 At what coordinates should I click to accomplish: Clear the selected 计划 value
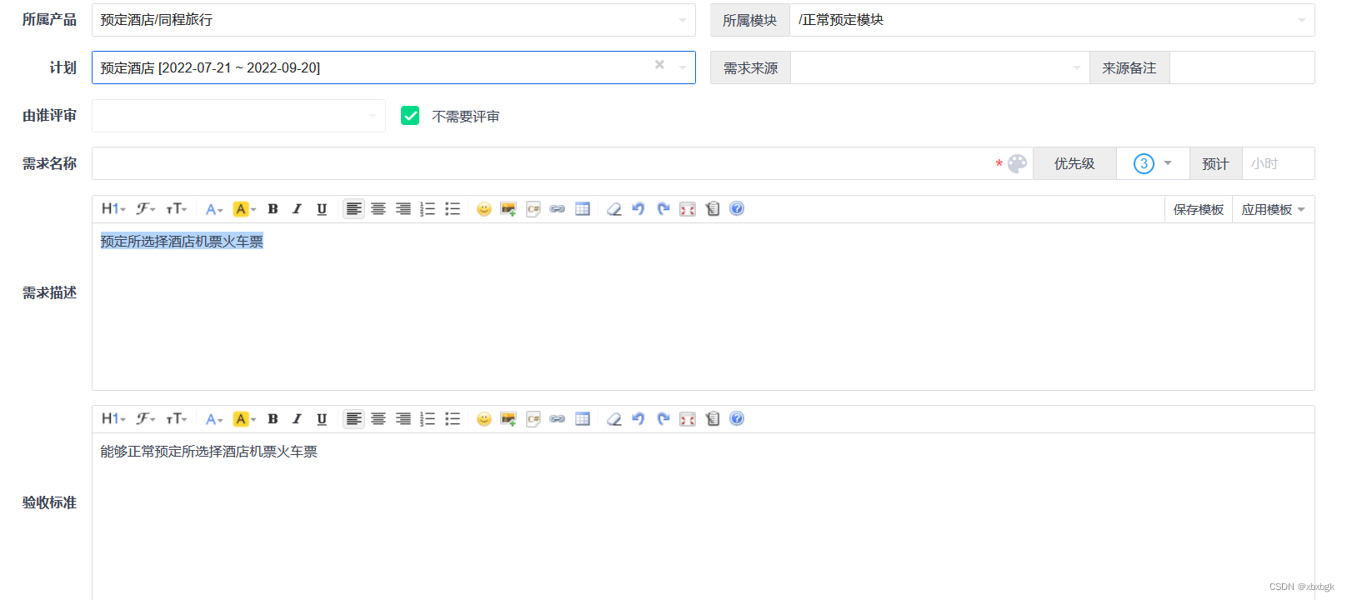coord(659,64)
